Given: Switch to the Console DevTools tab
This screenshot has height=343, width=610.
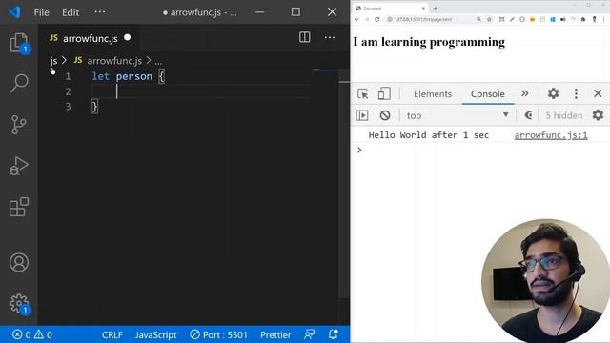Looking at the screenshot, I should 488,93.
